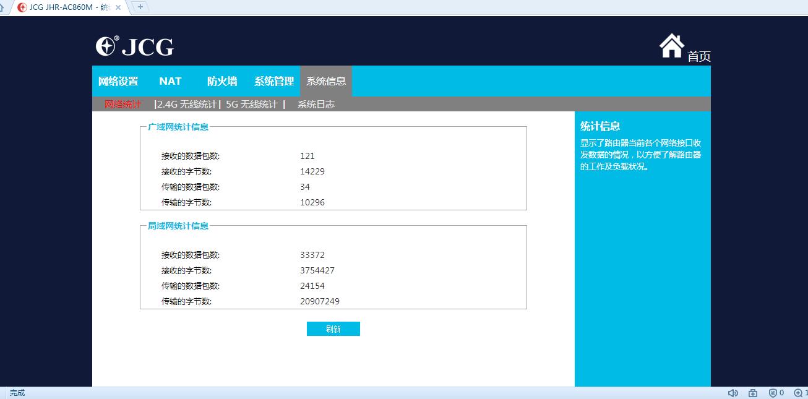Viewport: 808px width, 399px height.
Task: Switch to 2.4G 无线统计 sub-tab
Action: (187, 104)
